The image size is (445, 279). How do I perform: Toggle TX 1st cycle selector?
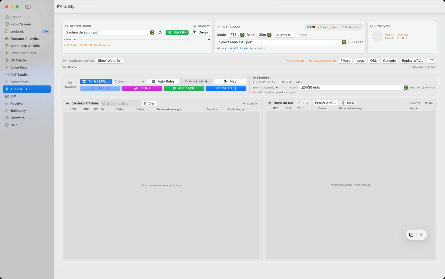(x=96, y=81)
